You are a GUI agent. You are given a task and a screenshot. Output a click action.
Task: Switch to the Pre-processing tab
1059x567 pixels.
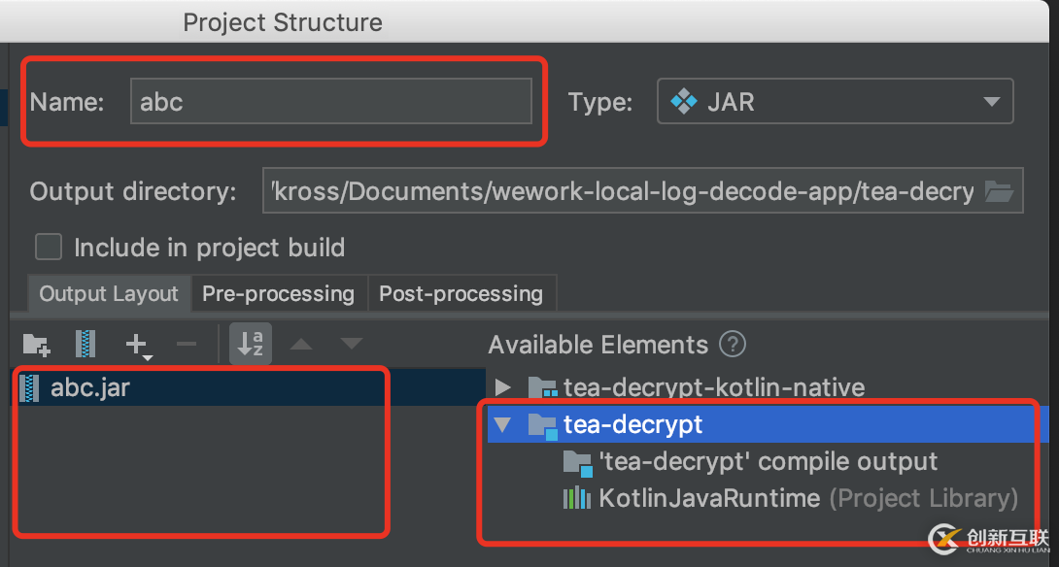tap(278, 293)
